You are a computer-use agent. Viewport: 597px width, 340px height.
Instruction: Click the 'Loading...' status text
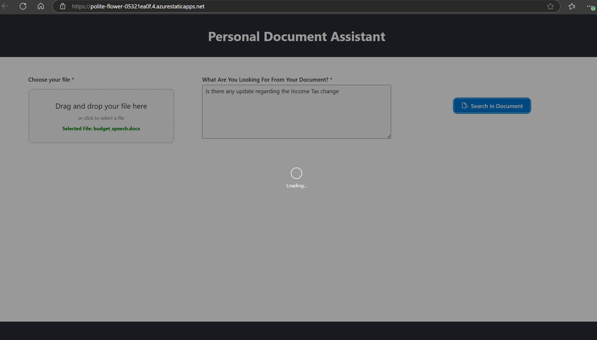coord(296,186)
